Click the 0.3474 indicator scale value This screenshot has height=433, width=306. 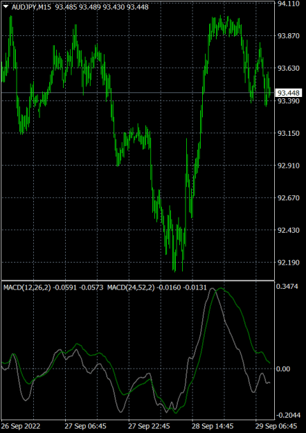pyautogui.click(x=287, y=287)
